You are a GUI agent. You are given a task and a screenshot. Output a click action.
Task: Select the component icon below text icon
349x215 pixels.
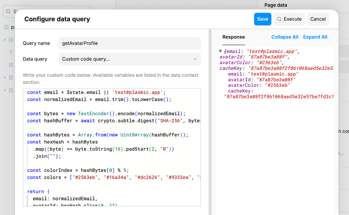click(x=11, y=65)
